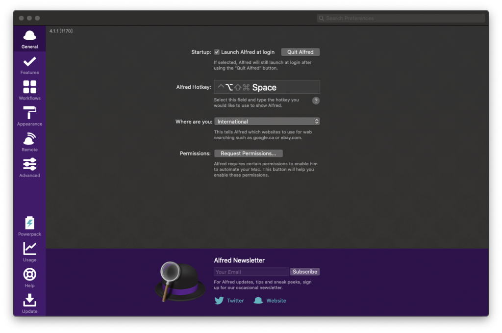Select the Alfred Hotkey field
The width and height of the screenshot is (502, 333).
point(267,87)
